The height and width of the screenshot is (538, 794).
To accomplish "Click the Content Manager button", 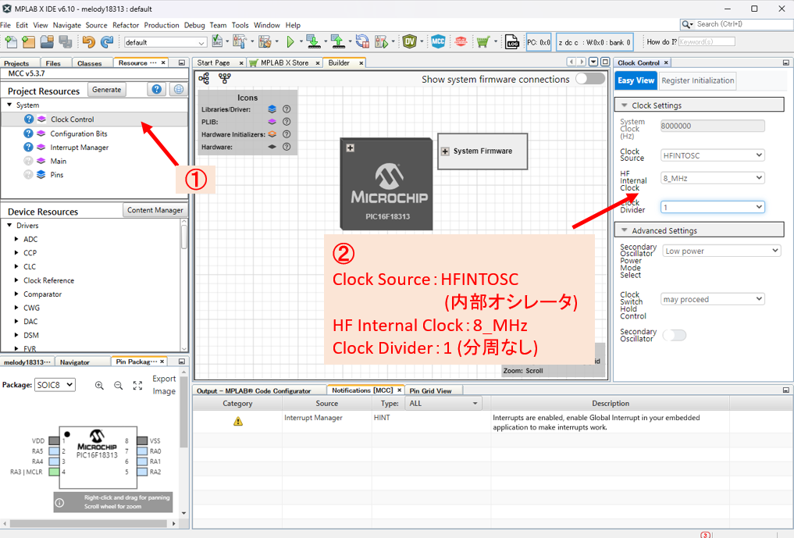I will pos(155,210).
